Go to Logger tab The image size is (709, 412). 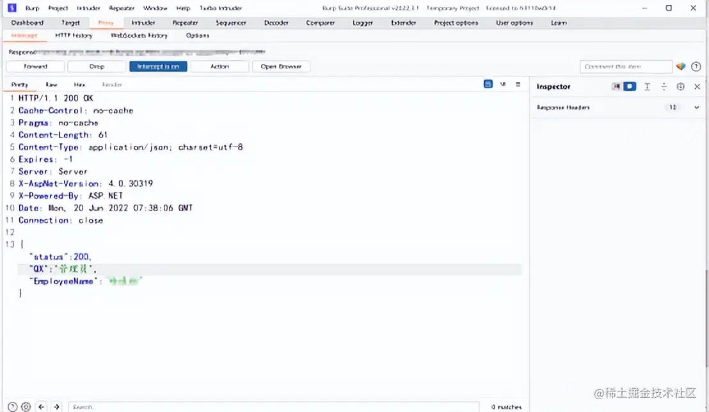click(x=363, y=22)
